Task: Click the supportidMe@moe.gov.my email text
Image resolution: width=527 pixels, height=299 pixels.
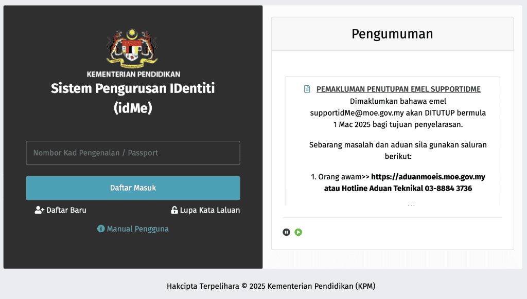Action: point(357,113)
